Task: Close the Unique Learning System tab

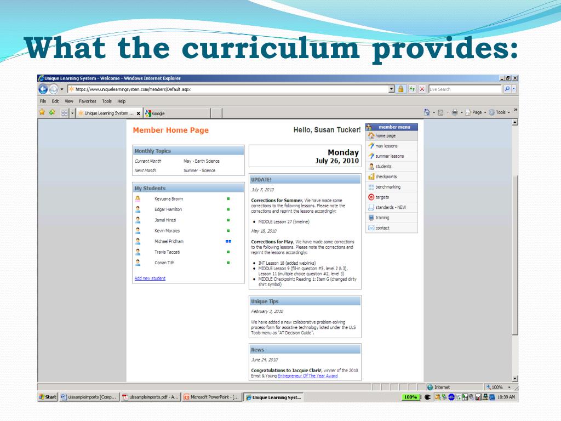Action: pos(139,113)
